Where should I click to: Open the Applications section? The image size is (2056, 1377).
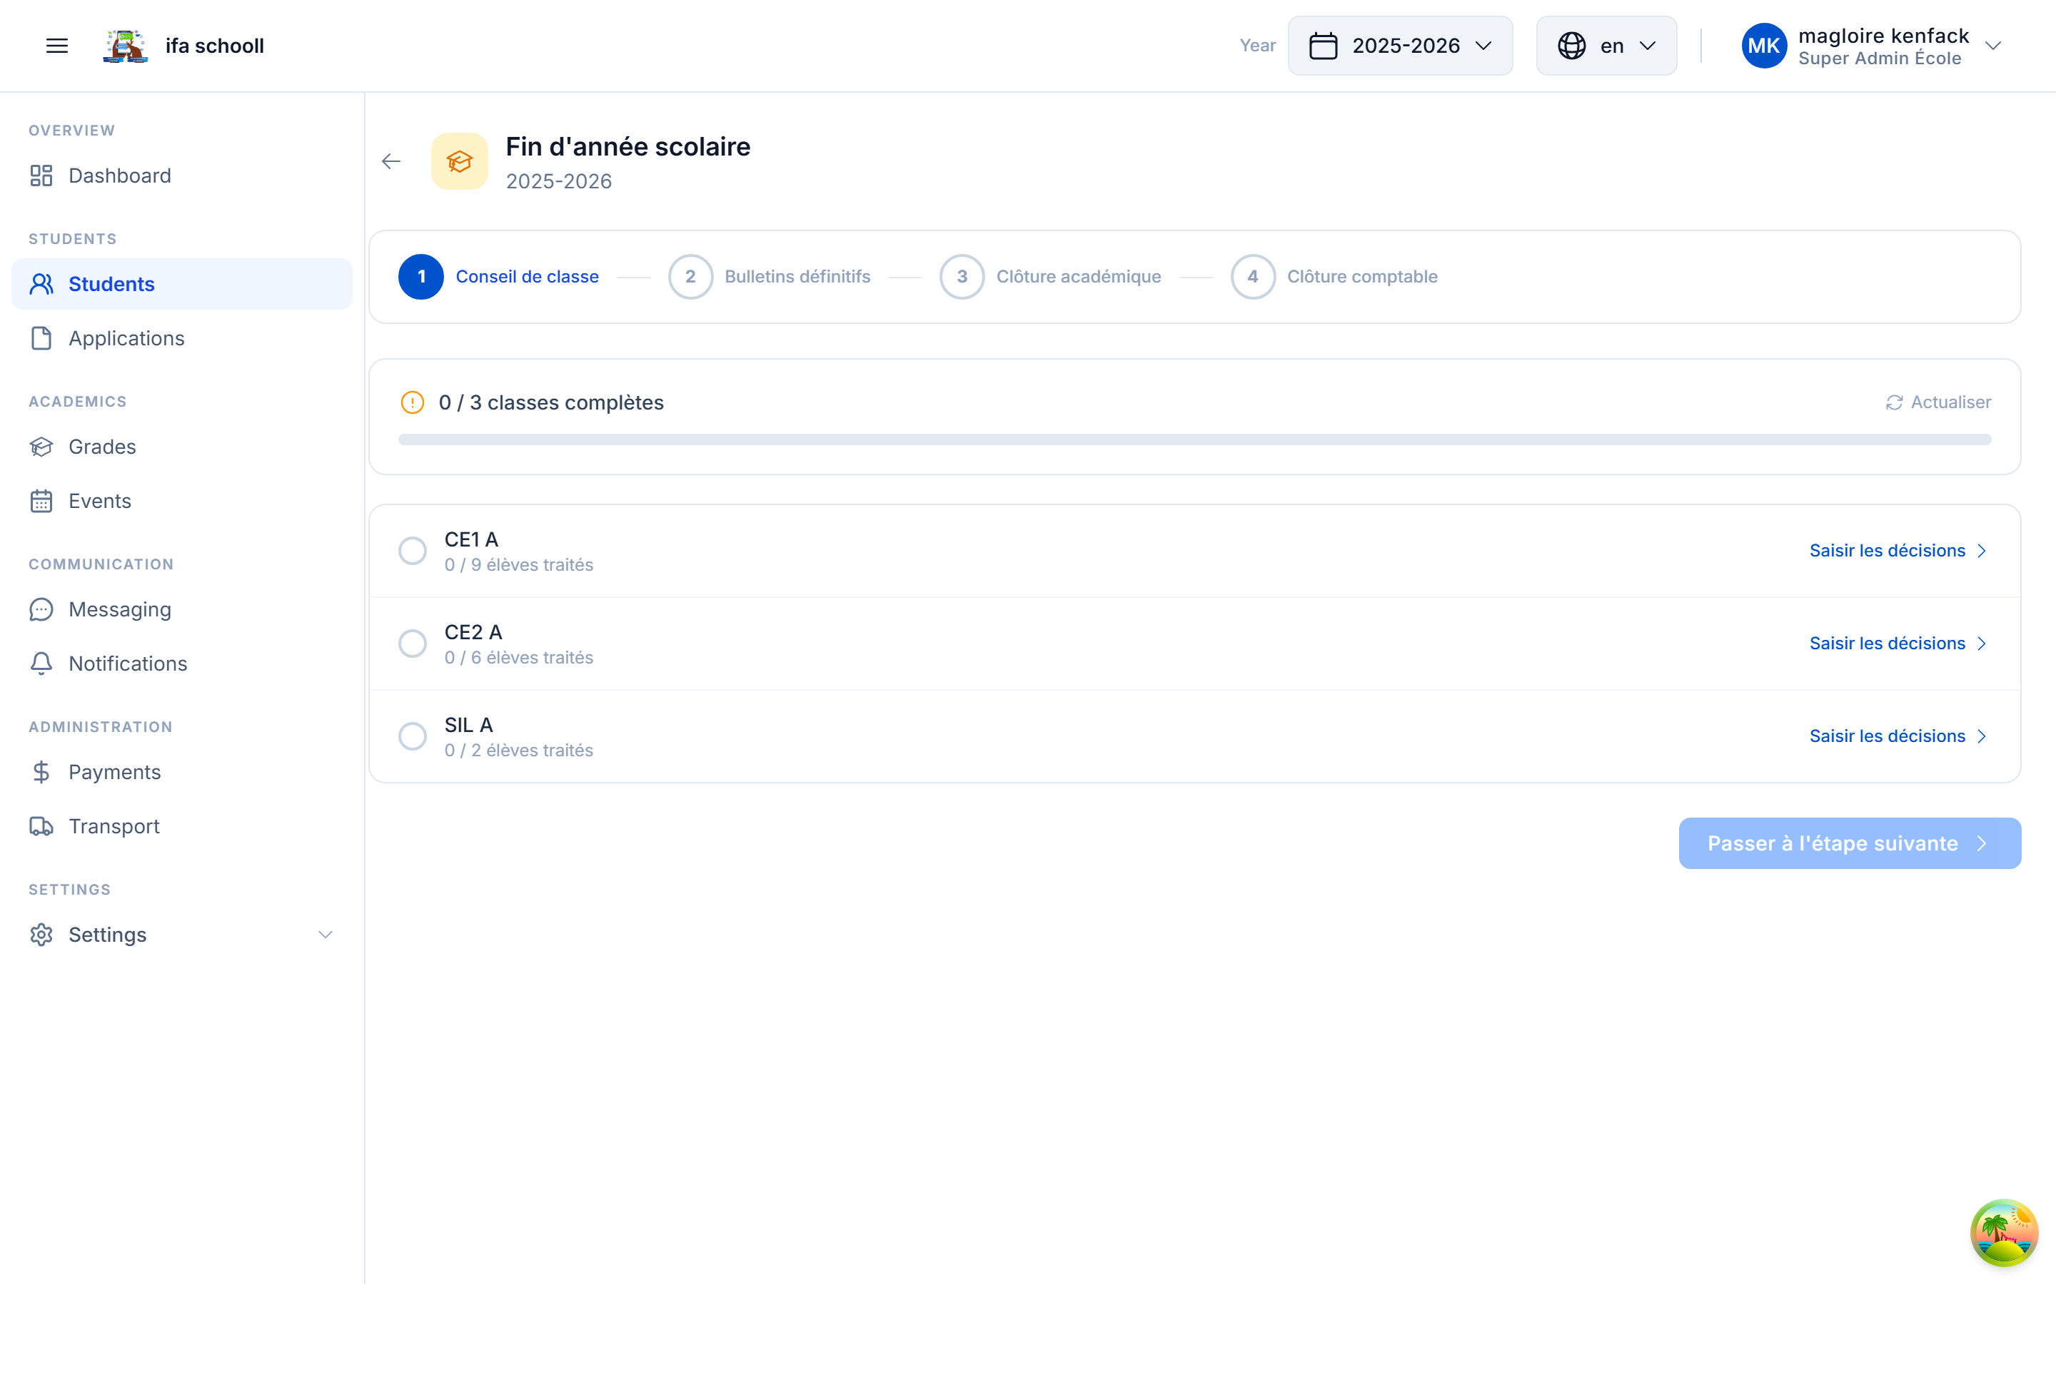(126, 338)
